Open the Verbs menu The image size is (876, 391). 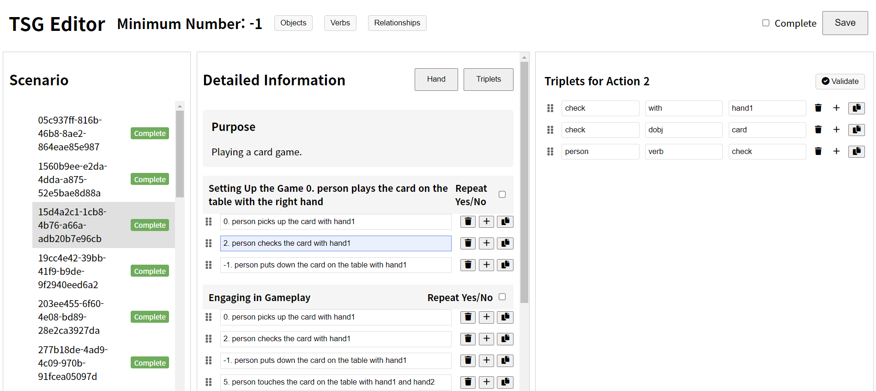(340, 23)
